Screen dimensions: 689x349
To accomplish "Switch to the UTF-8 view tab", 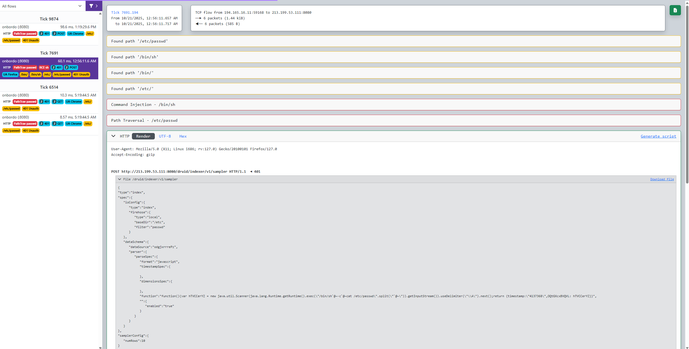I will (165, 136).
